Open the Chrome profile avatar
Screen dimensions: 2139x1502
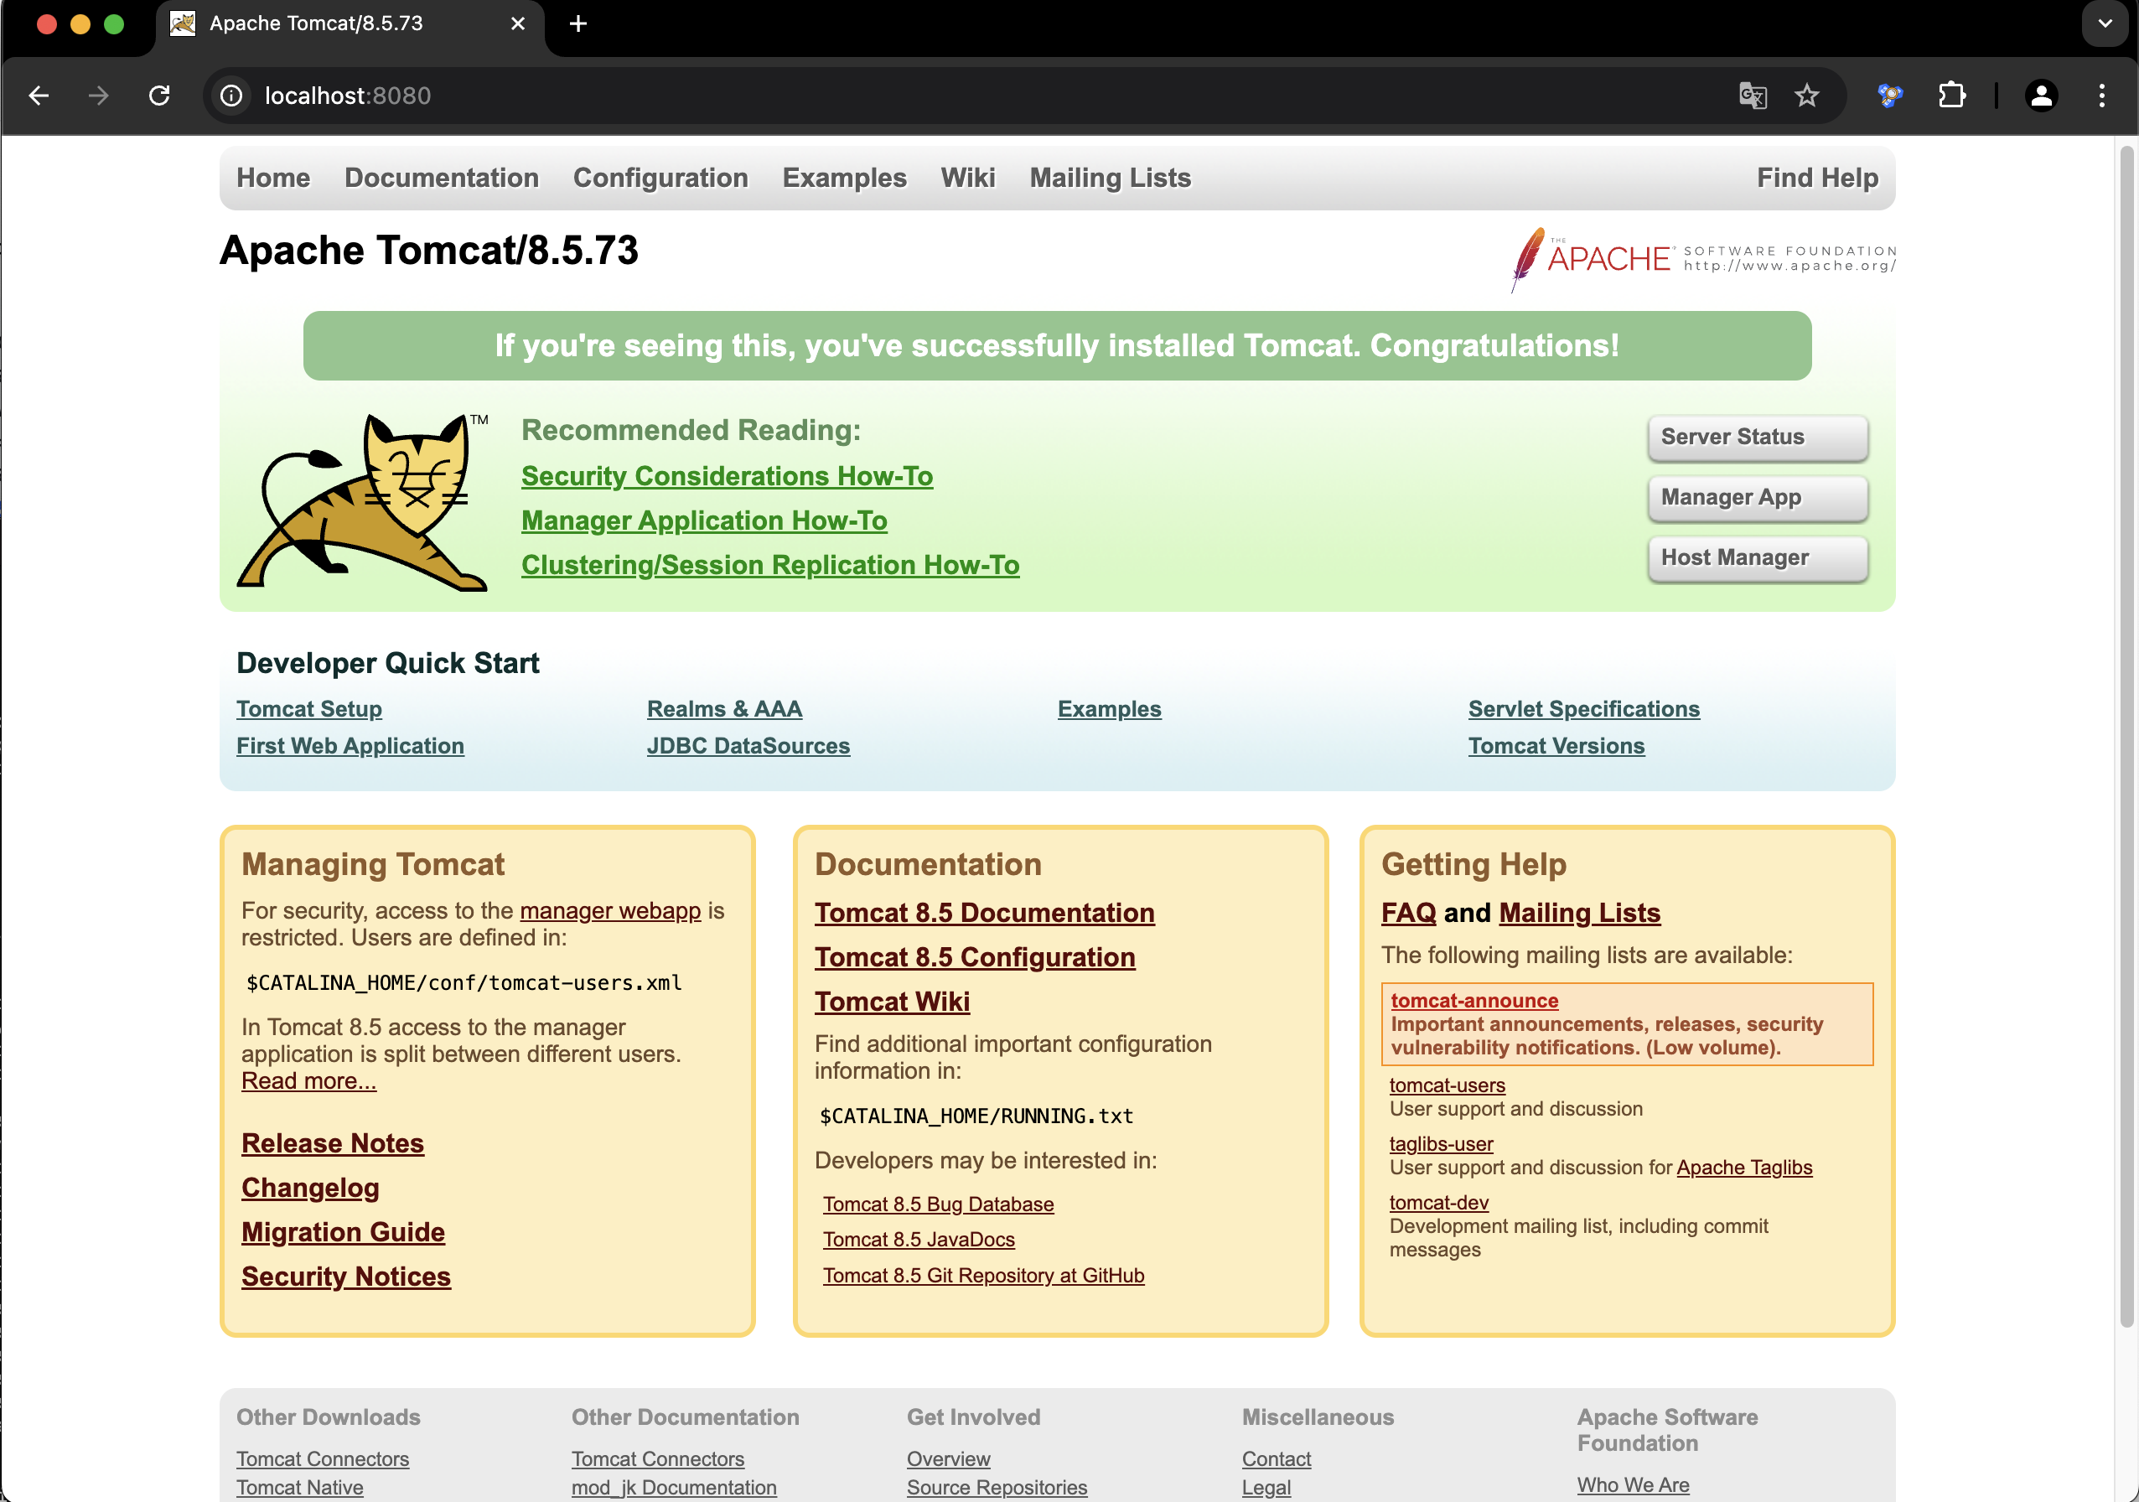(2040, 95)
